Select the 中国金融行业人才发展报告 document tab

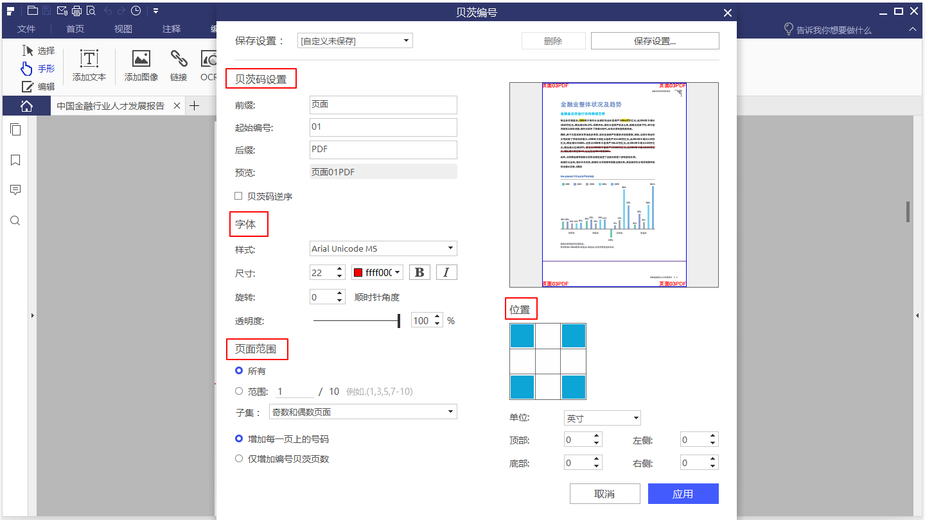click(x=110, y=106)
